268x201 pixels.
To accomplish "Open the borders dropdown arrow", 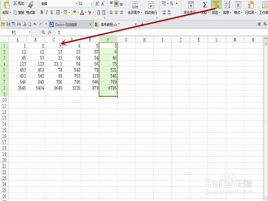I will tap(62, 12).
